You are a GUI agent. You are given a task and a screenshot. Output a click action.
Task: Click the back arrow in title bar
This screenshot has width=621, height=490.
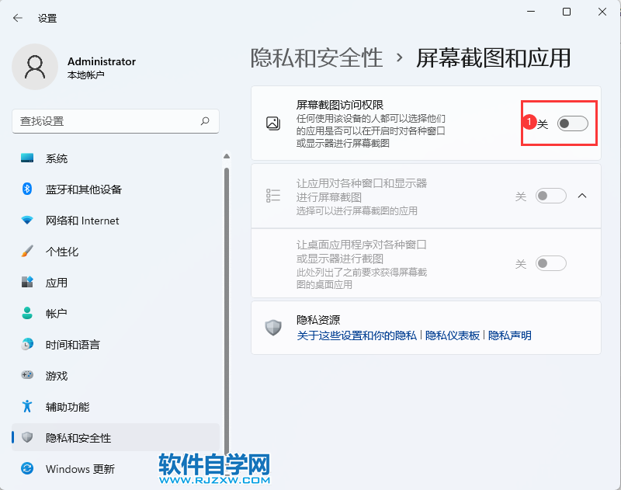tap(18, 18)
